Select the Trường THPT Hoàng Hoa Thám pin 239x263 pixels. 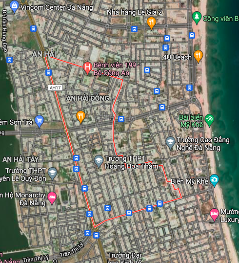coord(99,161)
